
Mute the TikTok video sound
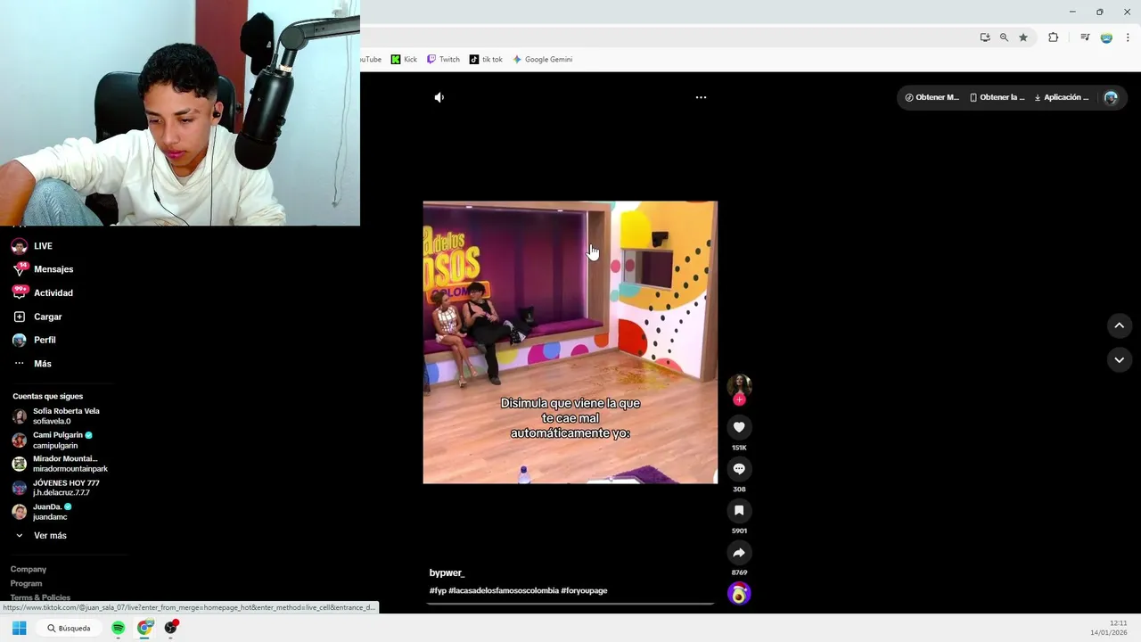click(x=439, y=97)
